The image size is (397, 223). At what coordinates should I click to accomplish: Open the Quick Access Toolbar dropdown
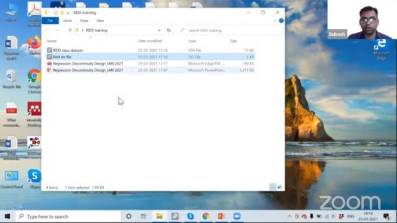point(68,12)
